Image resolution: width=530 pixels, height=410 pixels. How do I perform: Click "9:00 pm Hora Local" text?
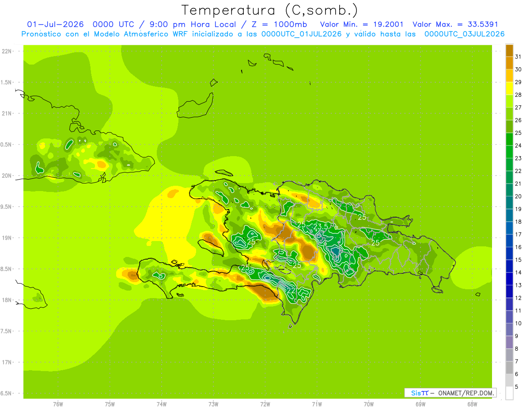tap(191, 25)
